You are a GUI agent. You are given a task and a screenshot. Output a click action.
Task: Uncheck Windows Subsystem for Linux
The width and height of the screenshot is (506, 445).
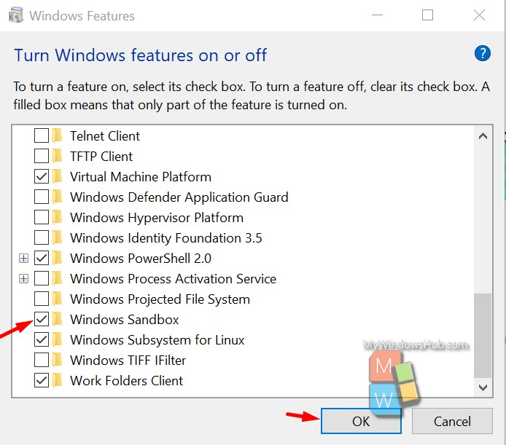coord(42,339)
